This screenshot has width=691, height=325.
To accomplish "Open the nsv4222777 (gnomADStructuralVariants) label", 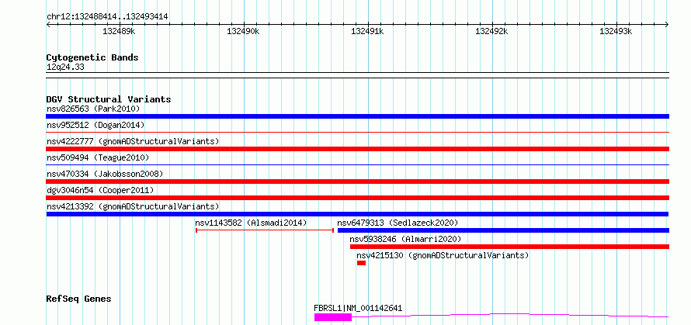I will coord(133,141).
